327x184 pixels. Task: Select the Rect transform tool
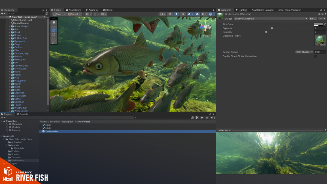point(54,38)
